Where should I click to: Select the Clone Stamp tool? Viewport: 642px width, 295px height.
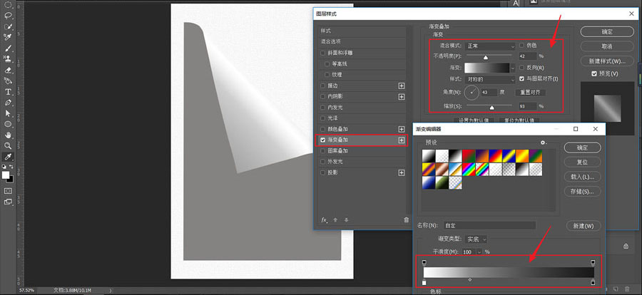point(8,59)
